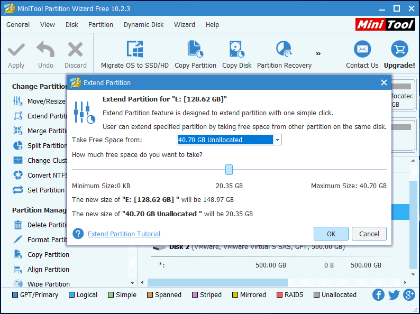
Task: Expand more toolbar items chevron
Action: [x=318, y=53]
